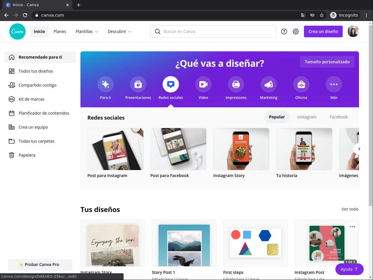373x280 pixels.
Task: Show next templates with right arrow
Action: point(359,149)
